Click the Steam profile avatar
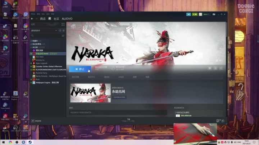This screenshot has width=259, height=145. click(200, 14)
